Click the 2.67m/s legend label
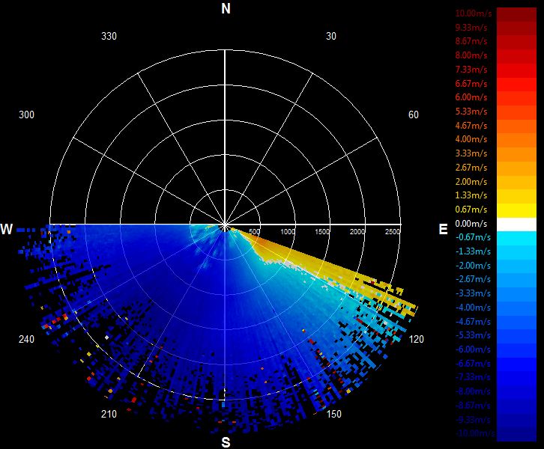This screenshot has width=544, height=449. point(471,168)
